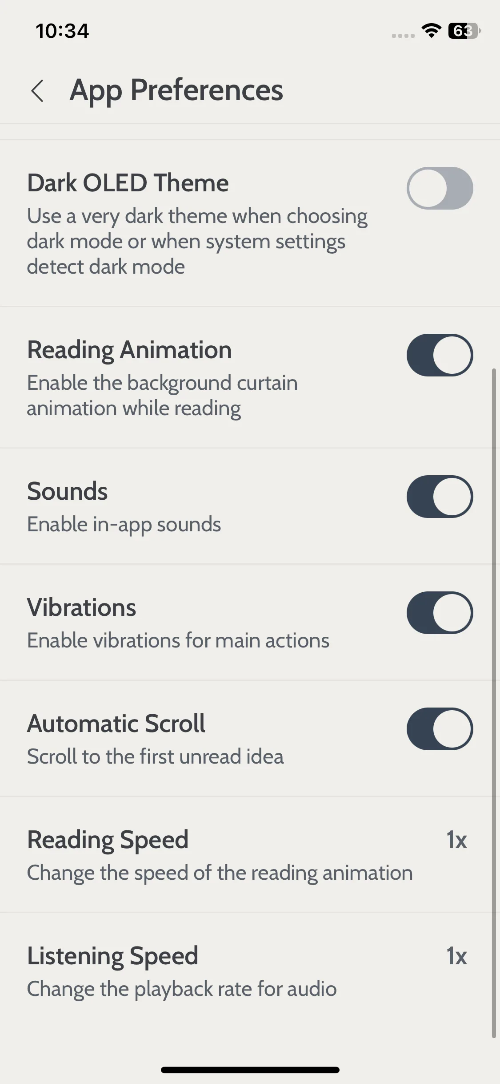Image resolution: width=500 pixels, height=1084 pixels.
Task: Go back using the left chevron
Action: pos(38,91)
